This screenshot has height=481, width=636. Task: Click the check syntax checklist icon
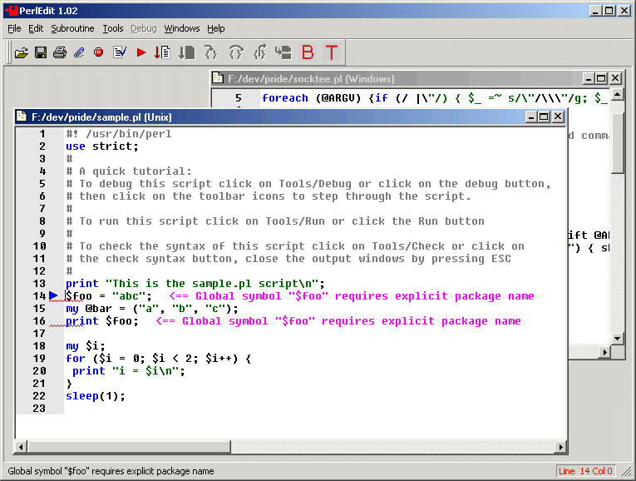tap(120, 52)
